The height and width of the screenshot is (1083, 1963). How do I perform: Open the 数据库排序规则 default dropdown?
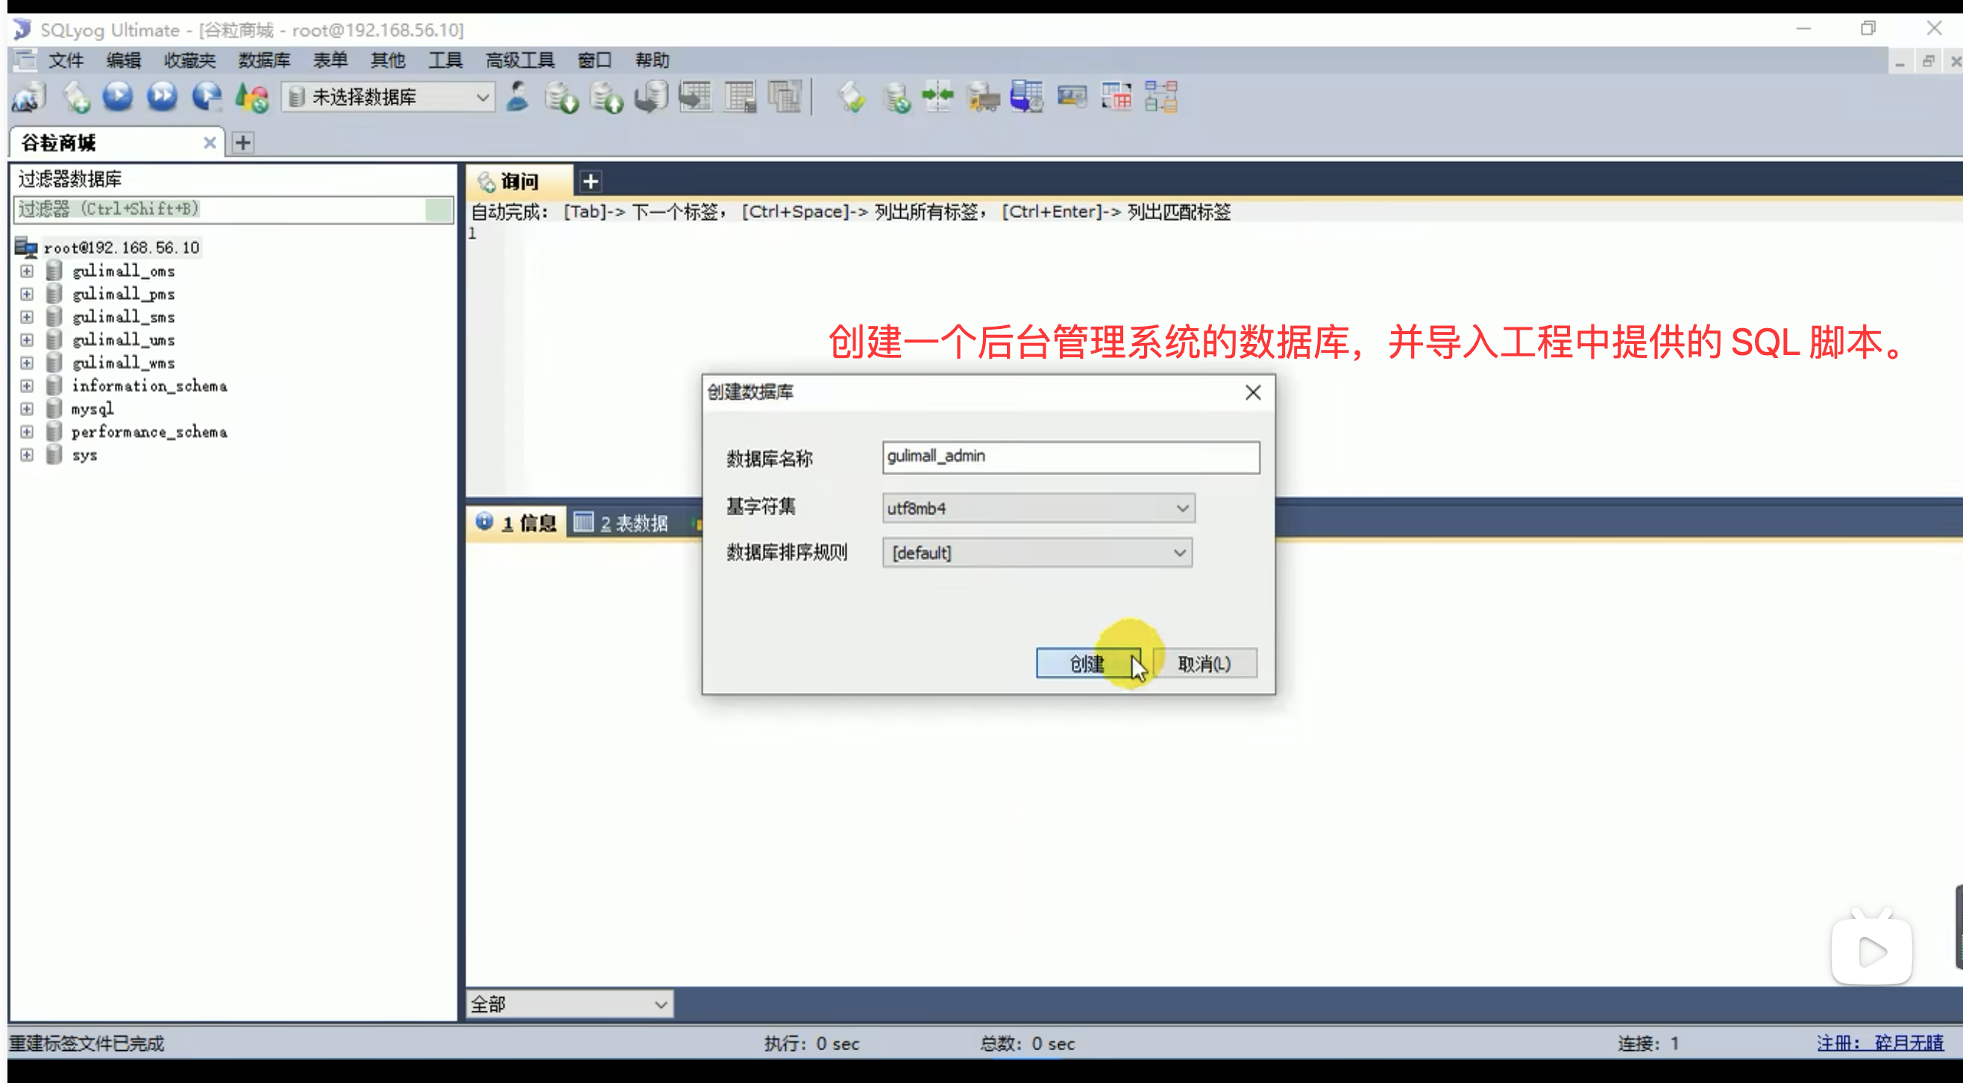pyautogui.click(x=1037, y=553)
